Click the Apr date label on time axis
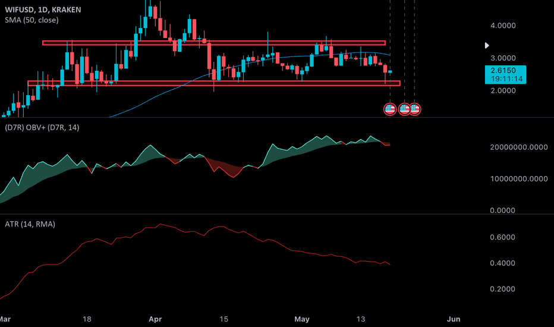554x327 pixels. click(x=155, y=319)
